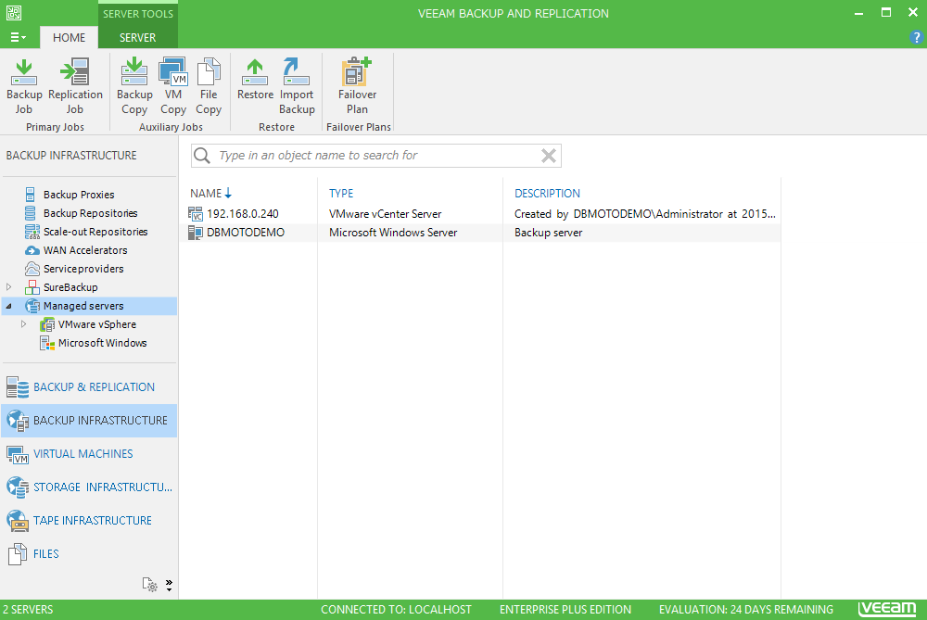The image size is (927, 620).
Task: Click the Backup server description cell
Action: click(x=548, y=233)
